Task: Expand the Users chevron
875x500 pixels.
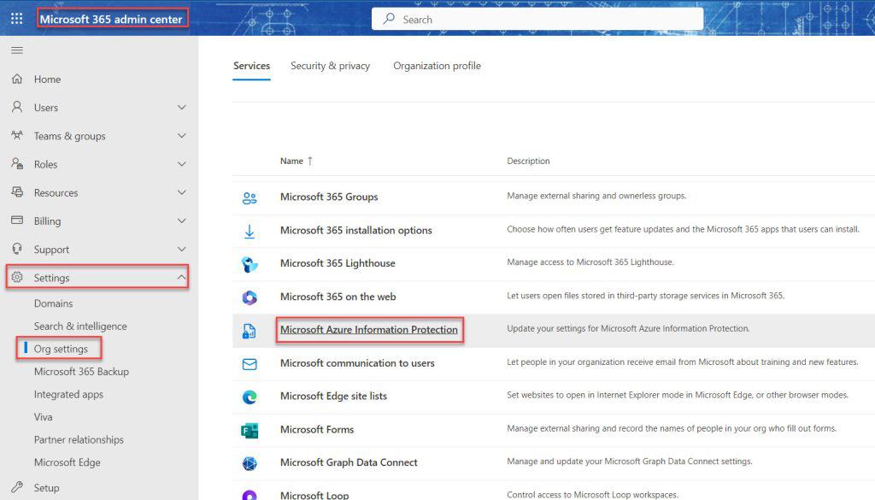Action: click(x=182, y=107)
